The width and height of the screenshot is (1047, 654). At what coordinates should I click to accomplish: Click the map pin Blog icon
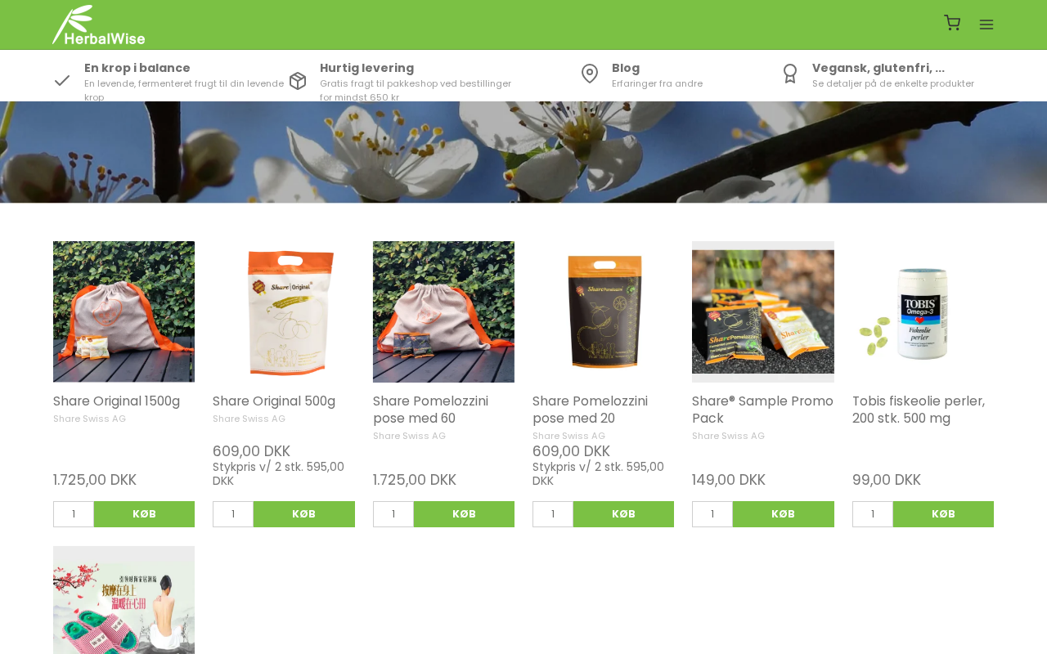[590, 74]
